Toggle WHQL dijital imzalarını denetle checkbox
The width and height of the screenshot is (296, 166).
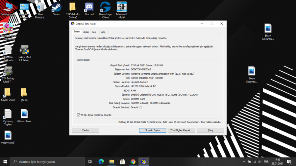pyautogui.click(x=79, y=115)
